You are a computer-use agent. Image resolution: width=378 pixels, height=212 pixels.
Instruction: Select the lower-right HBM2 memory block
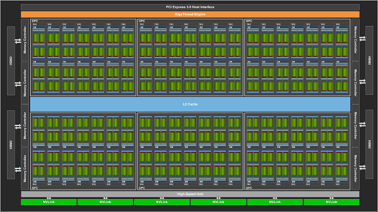pos(369,144)
